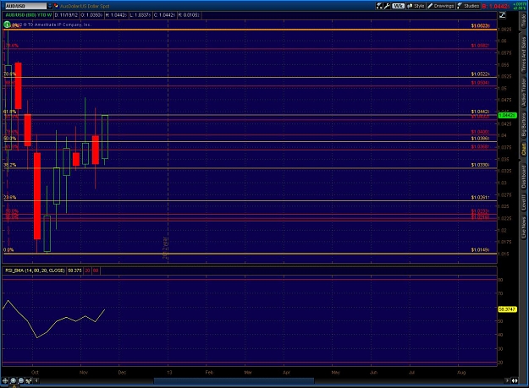Click the high value H: 1.0442

point(116,15)
